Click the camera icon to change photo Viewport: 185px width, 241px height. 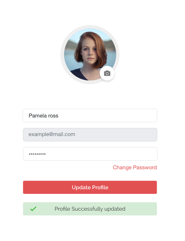pyautogui.click(x=107, y=73)
